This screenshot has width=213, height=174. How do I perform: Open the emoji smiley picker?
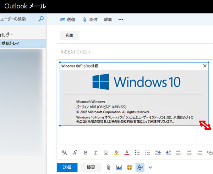(x=129, y=168)
